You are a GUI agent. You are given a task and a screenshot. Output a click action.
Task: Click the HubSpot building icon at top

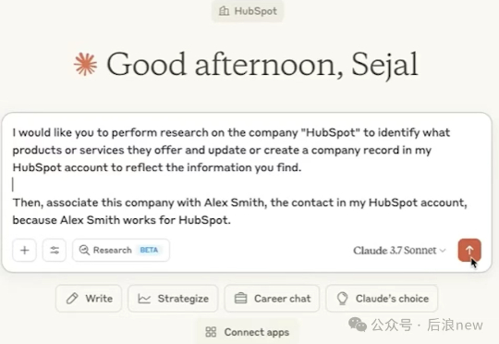(224, 11)
